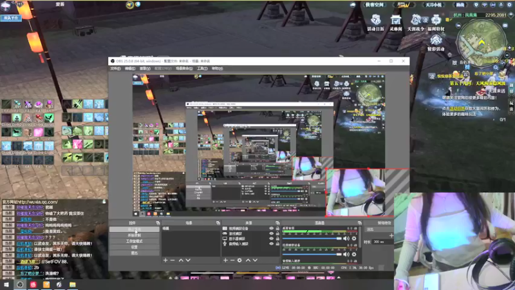Open the second mixer channel's settings gear

point(354,254)
